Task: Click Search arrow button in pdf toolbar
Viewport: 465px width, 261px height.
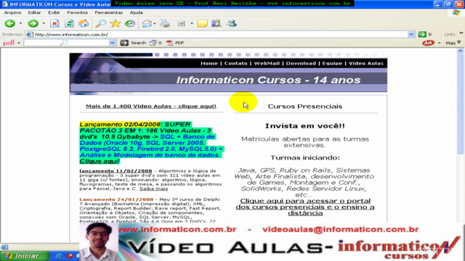Action: (124, 43)
